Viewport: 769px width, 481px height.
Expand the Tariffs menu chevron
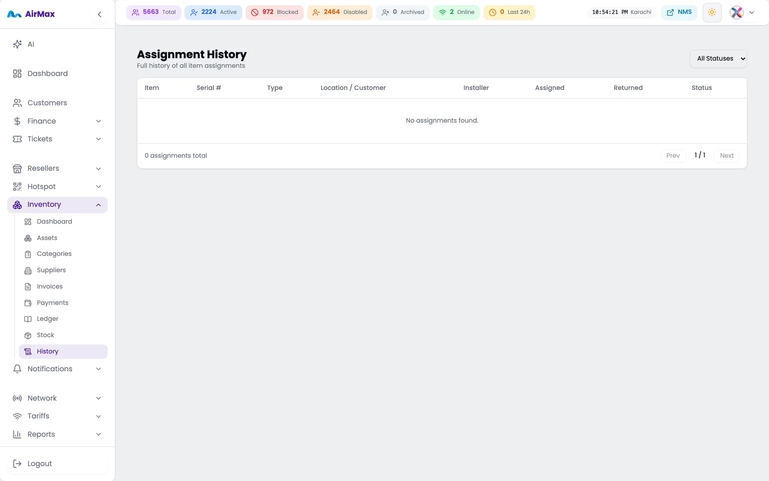click(99, 416)
